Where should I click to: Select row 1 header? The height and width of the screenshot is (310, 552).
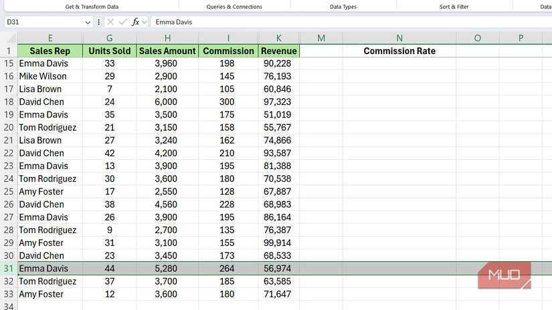(9, 51)
